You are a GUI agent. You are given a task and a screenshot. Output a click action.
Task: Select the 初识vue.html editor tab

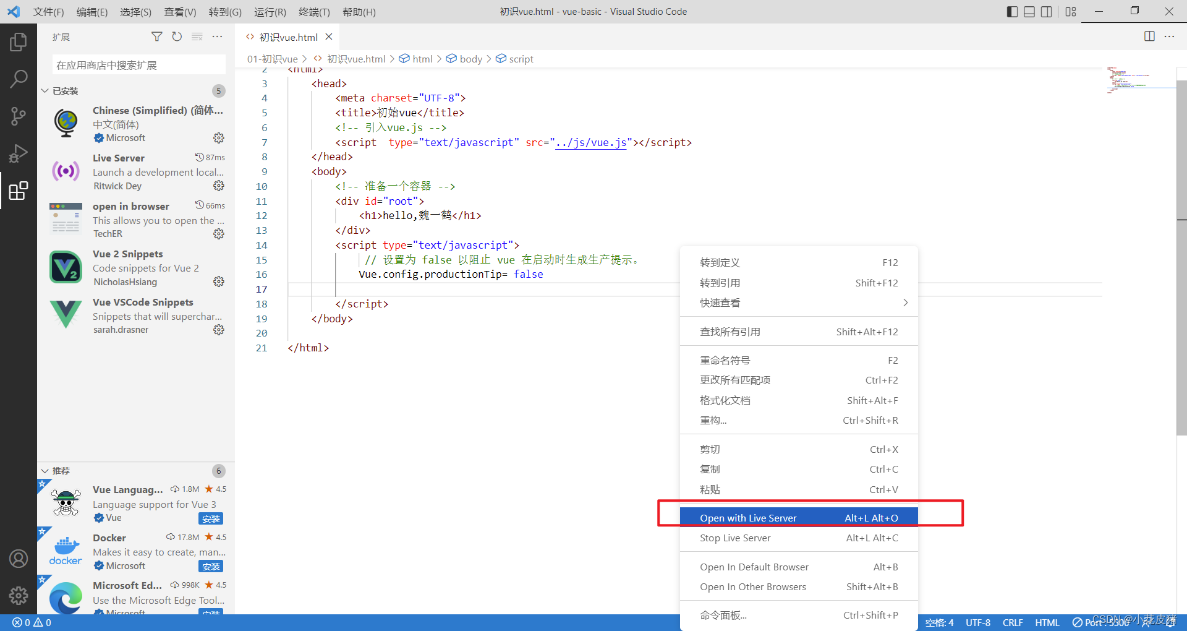click(288, 36)
